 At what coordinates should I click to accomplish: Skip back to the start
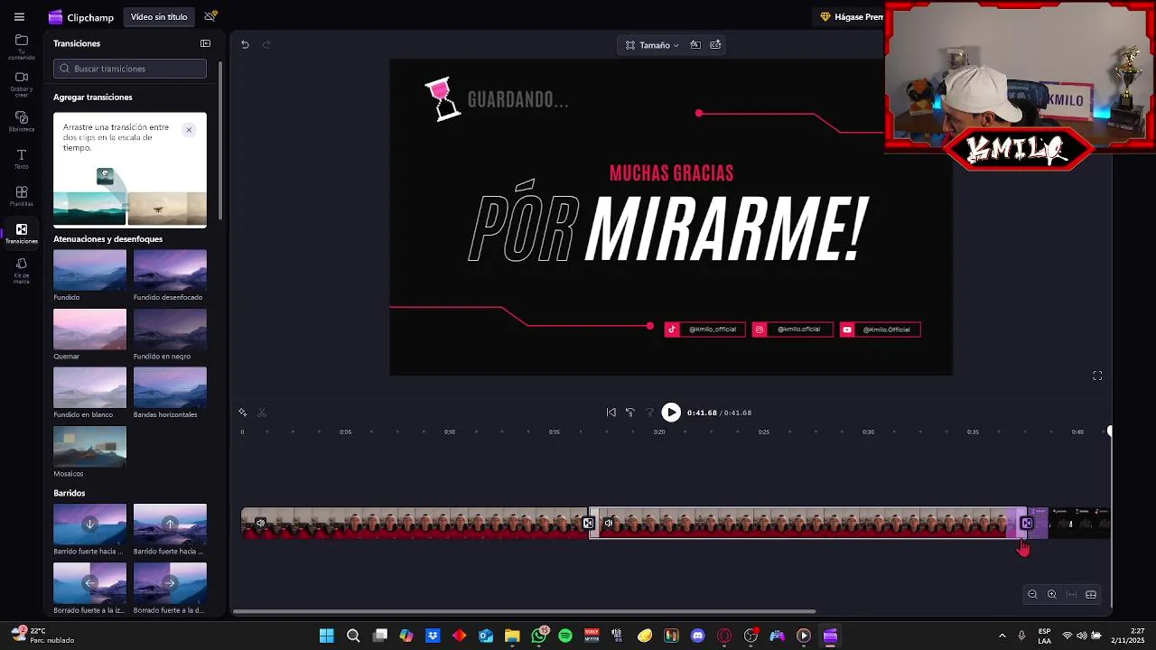coord(611,413)
